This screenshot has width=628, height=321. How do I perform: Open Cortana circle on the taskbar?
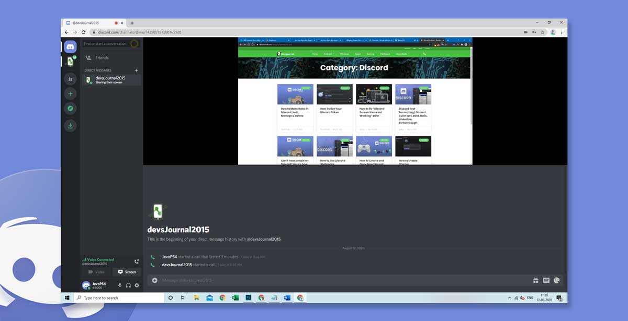(x=170, y=298)
